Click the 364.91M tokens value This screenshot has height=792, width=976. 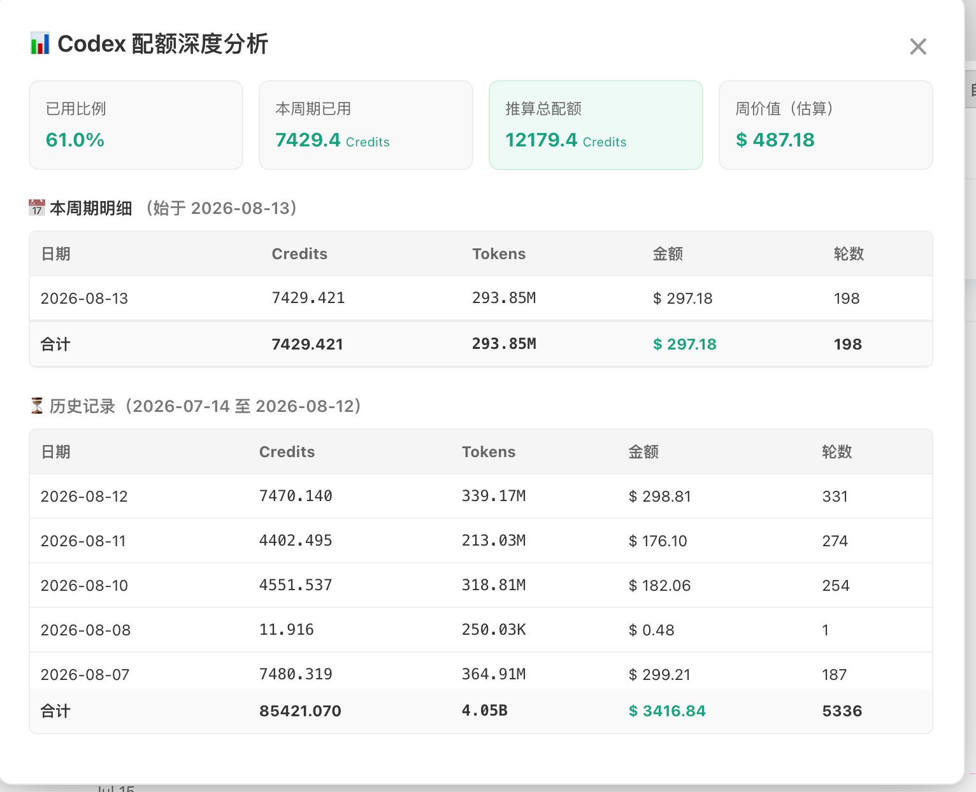494,674
